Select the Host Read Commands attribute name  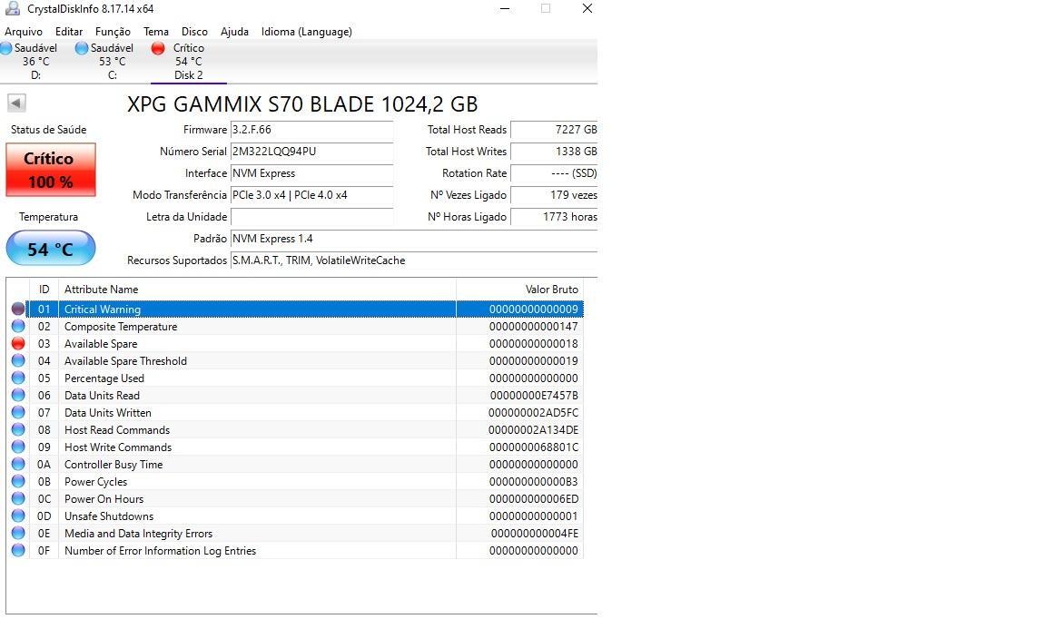[x=117, y=430]
